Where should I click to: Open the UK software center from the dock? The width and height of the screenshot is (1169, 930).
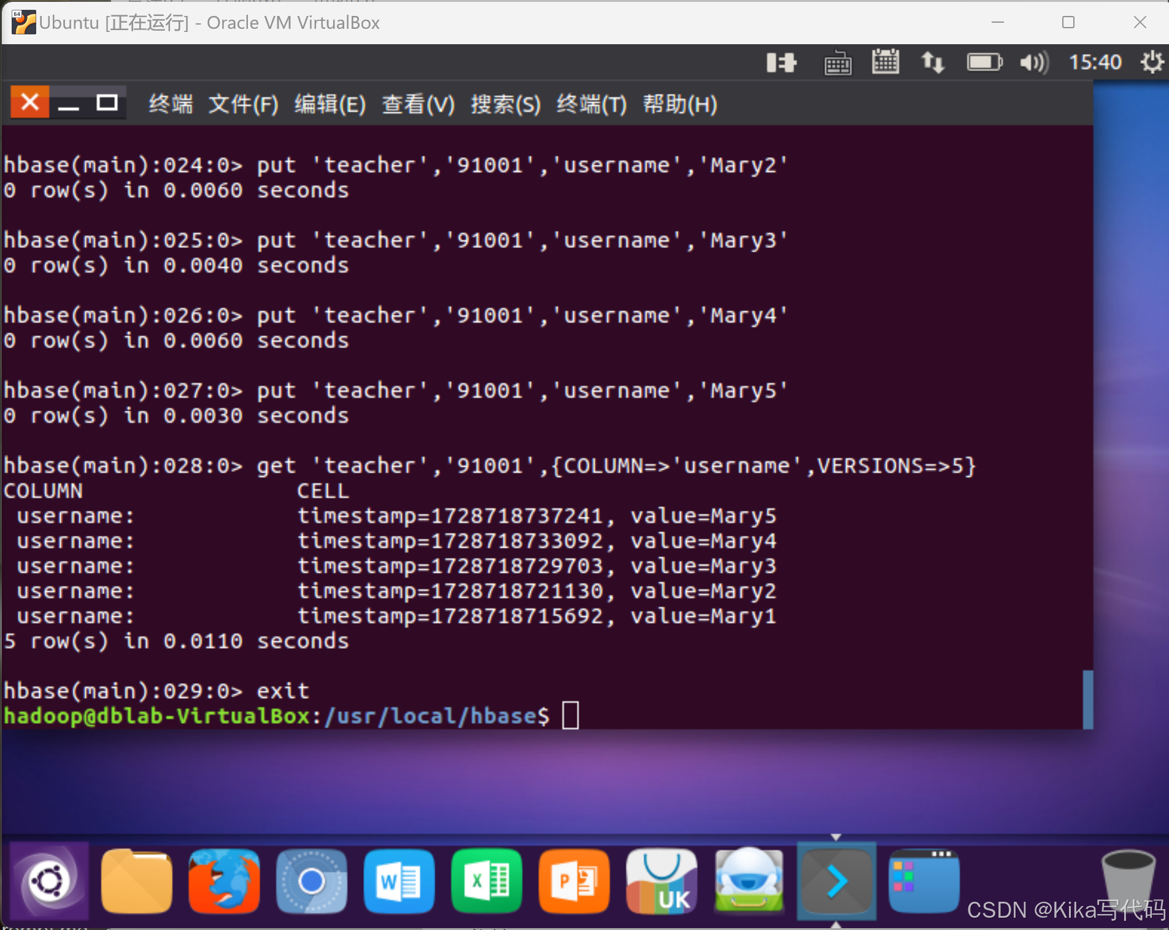click(662, 881)
